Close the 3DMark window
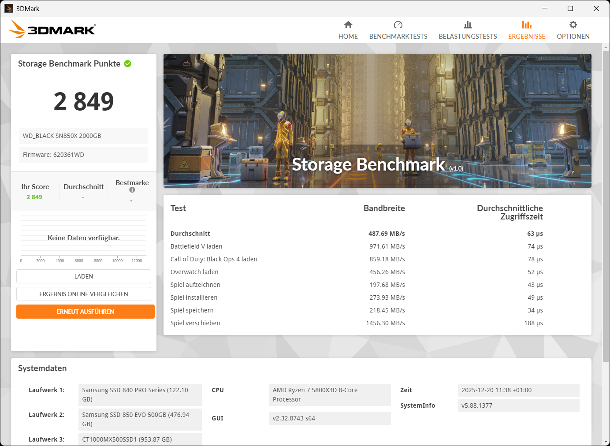Screen dimensions: 610x446 (596, 8)
